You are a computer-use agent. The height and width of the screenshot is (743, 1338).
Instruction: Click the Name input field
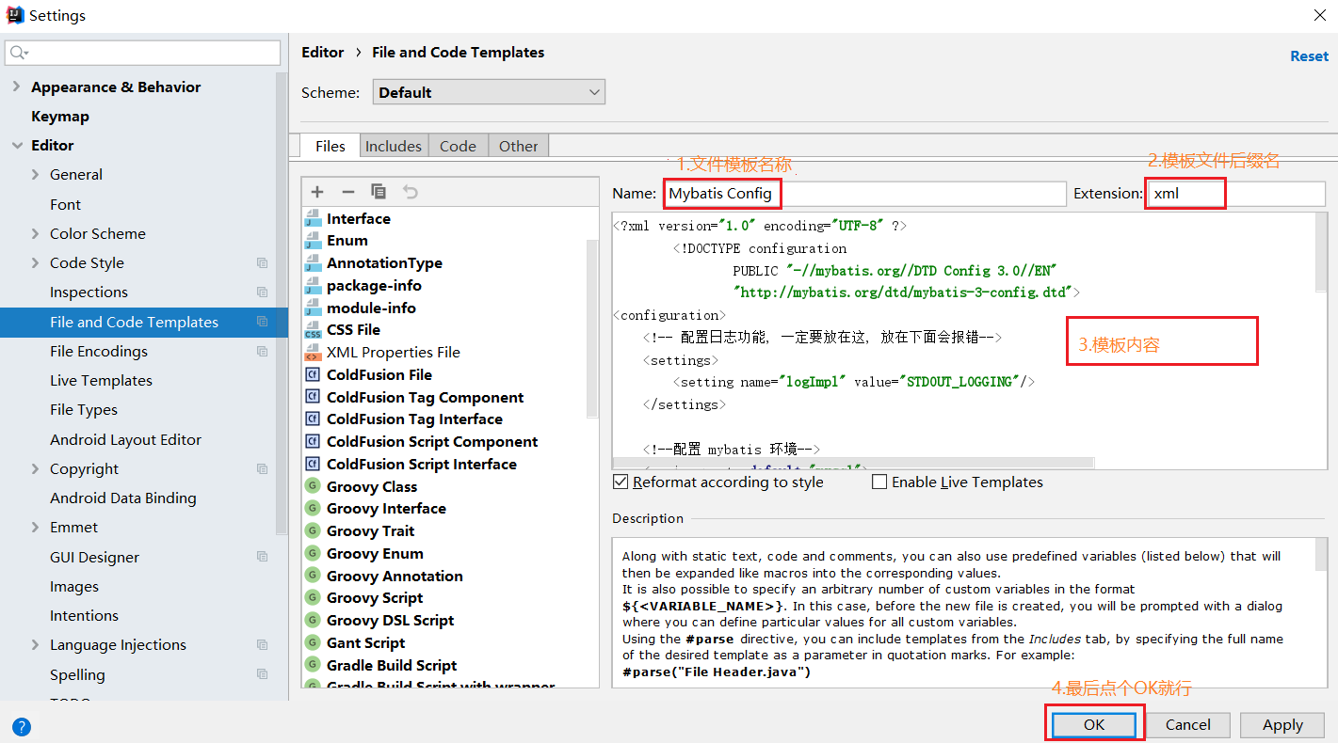click(864, 194)
